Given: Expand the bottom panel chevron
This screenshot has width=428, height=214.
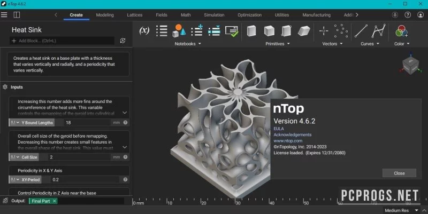Looking at the screenshot, I should click(424, 210).
